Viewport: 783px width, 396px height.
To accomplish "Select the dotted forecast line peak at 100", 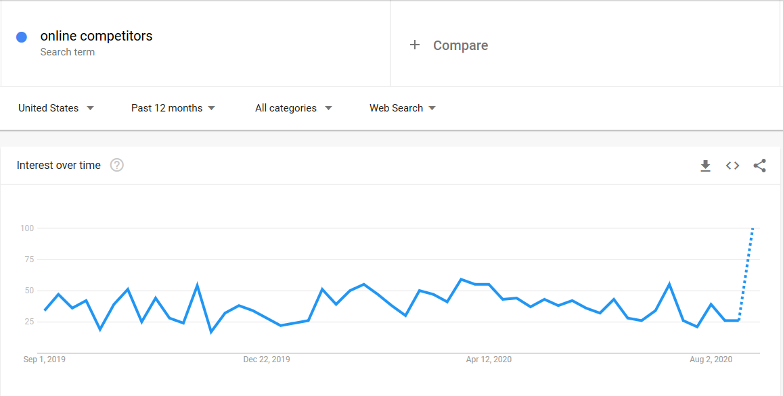I will click(x=753, y=228).
